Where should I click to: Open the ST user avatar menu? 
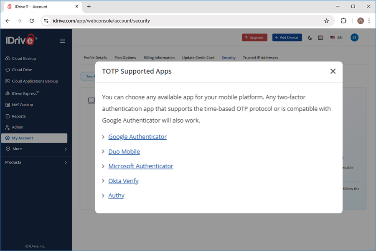pyautogui.click(x=354, y=38)
